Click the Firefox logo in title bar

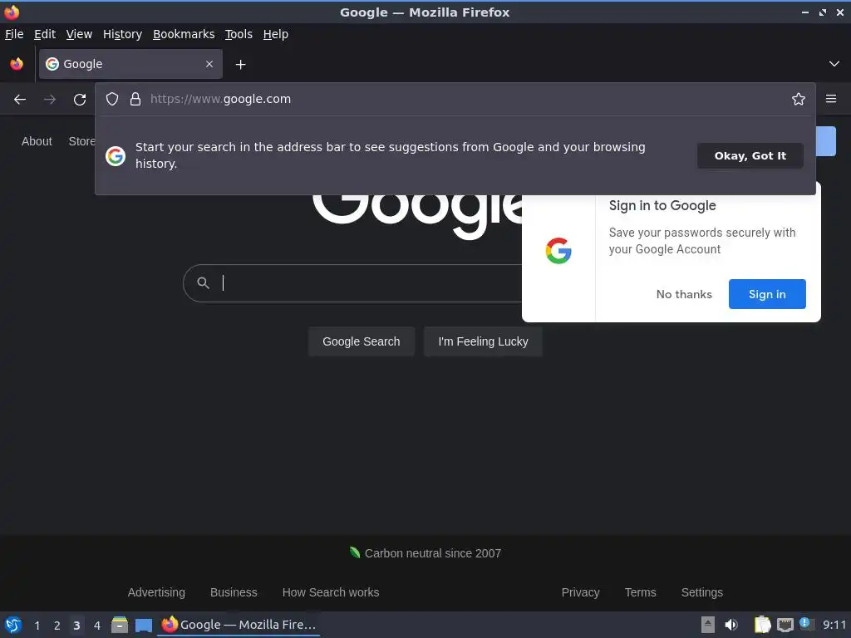tap(12, 12)
